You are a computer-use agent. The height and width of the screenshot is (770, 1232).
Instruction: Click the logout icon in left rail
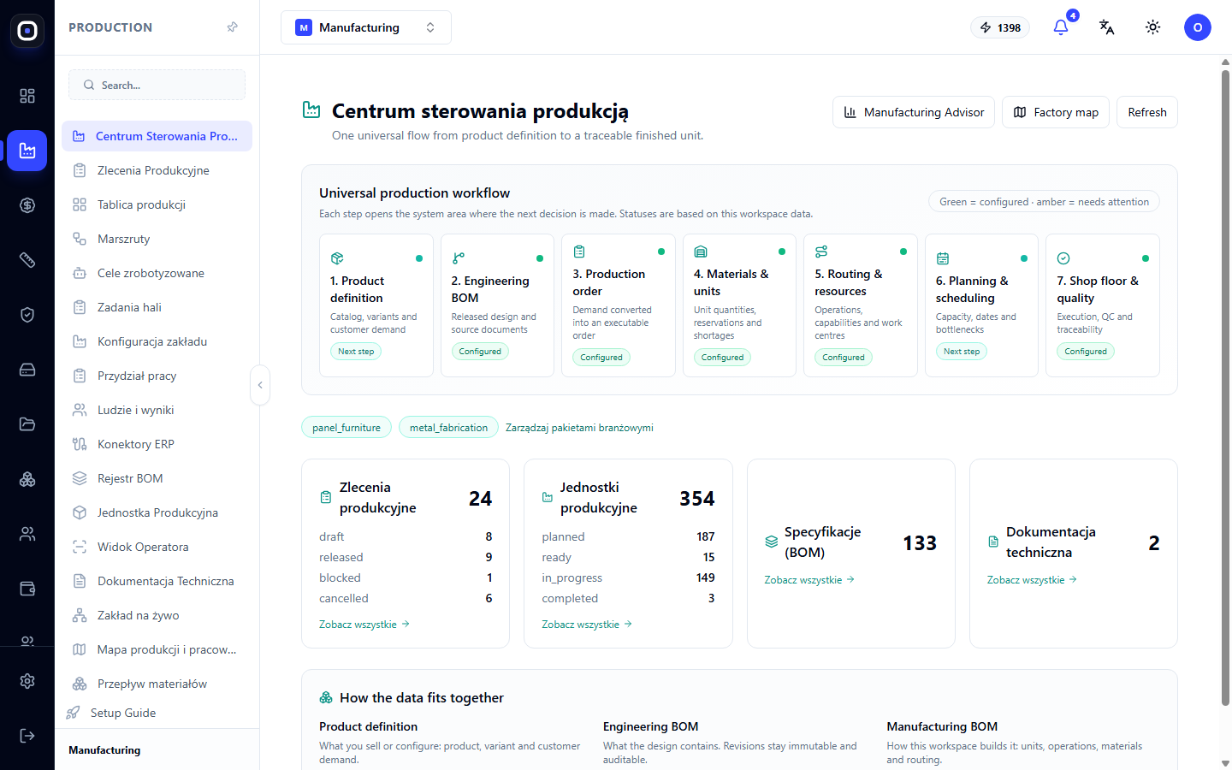(27, 736)
